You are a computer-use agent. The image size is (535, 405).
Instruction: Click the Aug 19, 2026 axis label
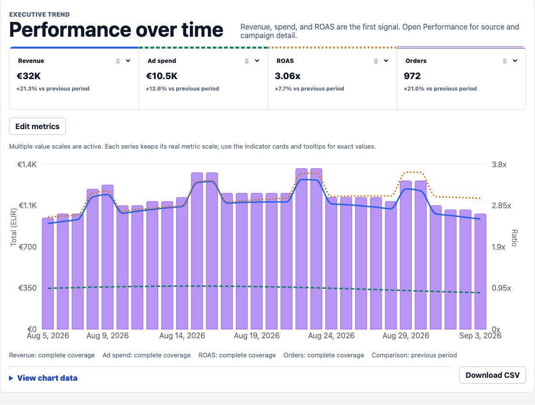tap(257, 336)
